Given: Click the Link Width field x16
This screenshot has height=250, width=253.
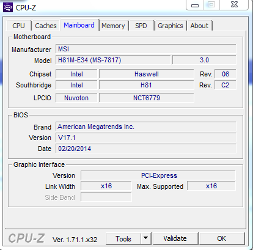Looking at the screenshot, I should coord(106,186).
